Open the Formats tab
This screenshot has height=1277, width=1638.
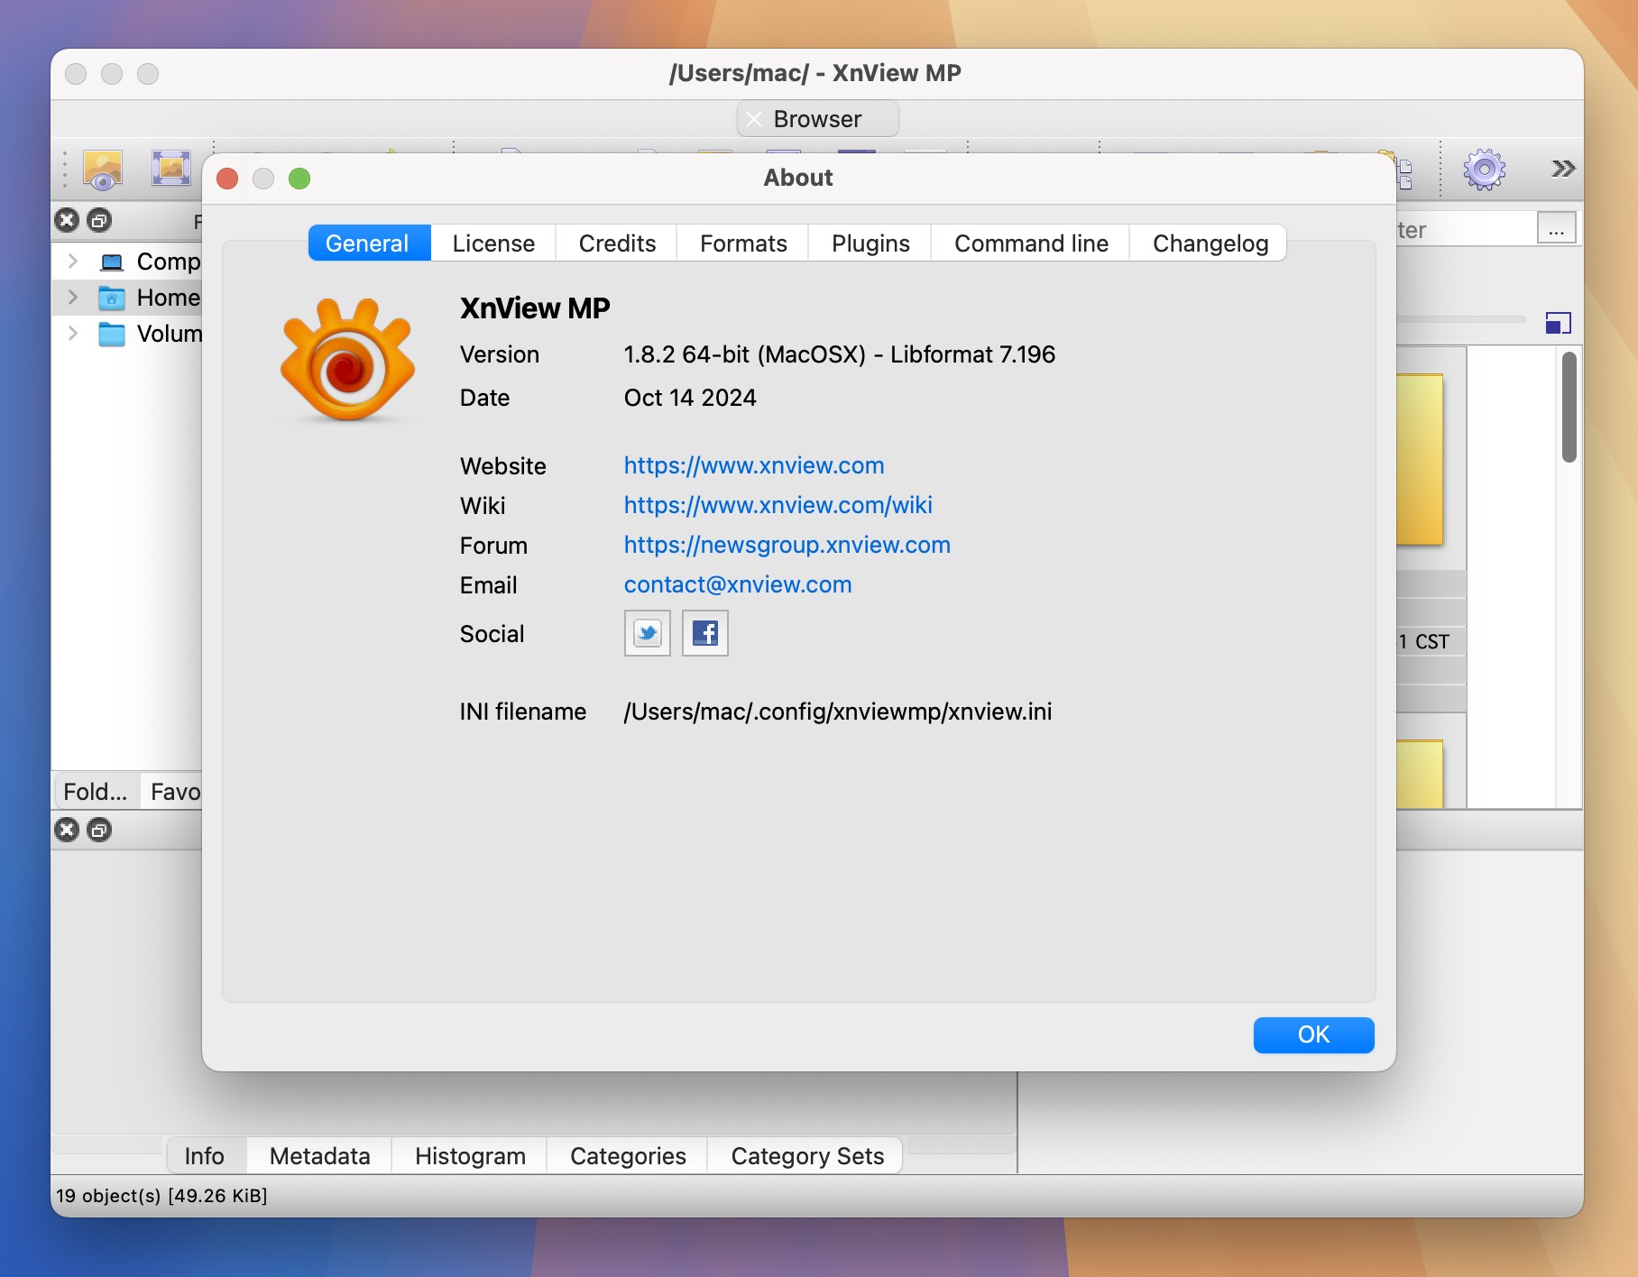point(743,243)
